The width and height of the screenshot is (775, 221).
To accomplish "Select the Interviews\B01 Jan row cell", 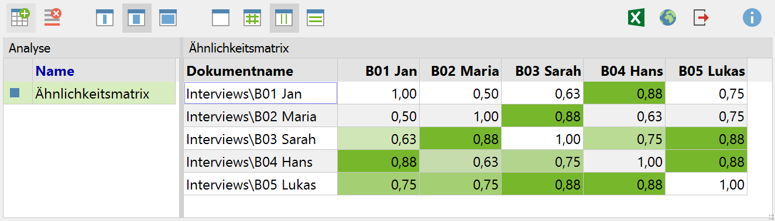I will point(260,93).
